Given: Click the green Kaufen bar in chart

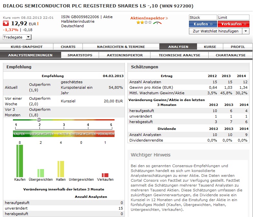Looking at the screenshot, I should (20, 161).
